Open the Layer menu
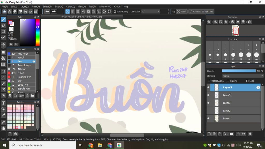 click(x=25, y=6)
